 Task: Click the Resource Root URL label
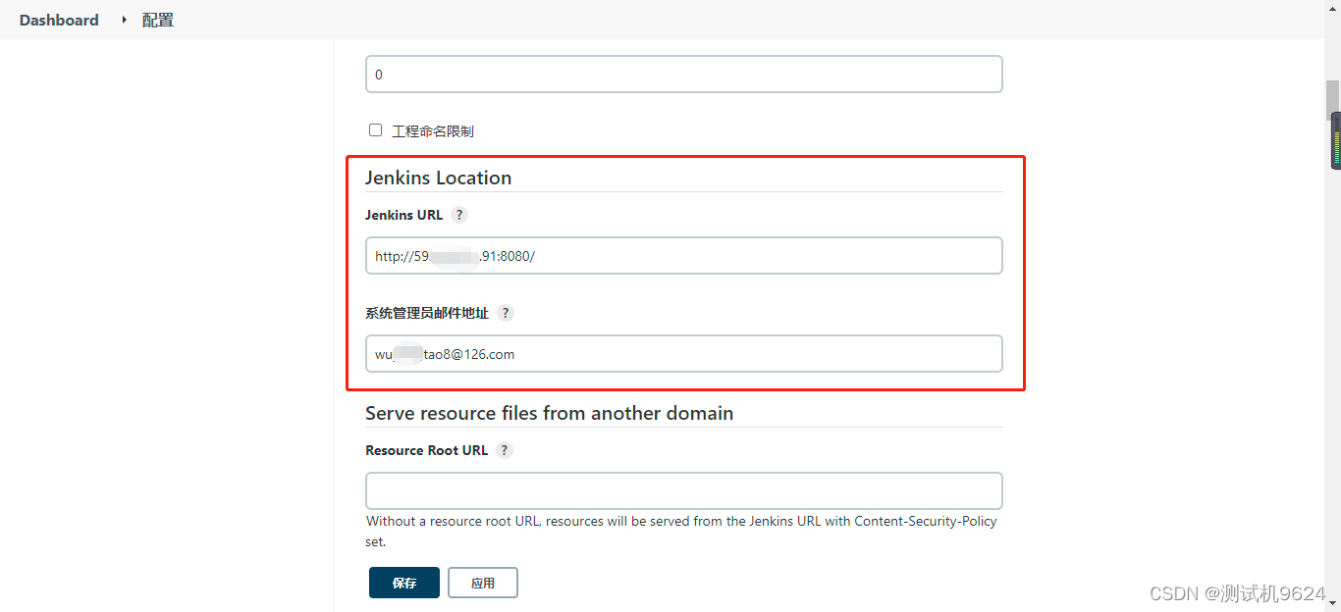click(x=427, y=450)
